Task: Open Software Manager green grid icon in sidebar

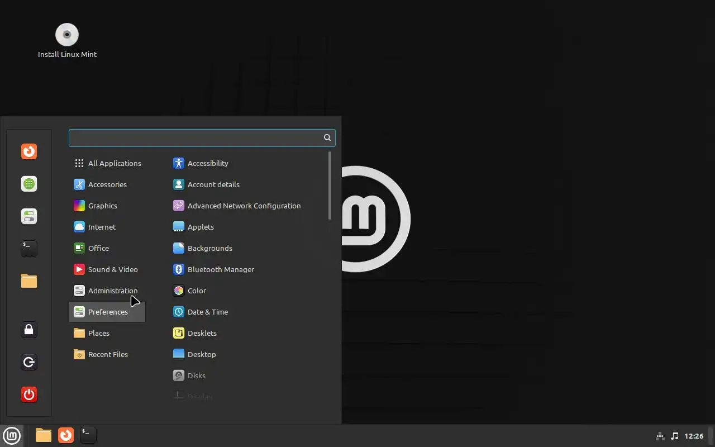Action: [x=29, y=184]
